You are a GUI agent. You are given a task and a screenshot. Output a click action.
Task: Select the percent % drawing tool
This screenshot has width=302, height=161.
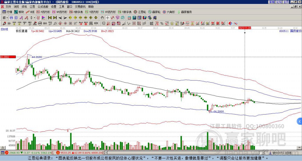pos(162,24)
